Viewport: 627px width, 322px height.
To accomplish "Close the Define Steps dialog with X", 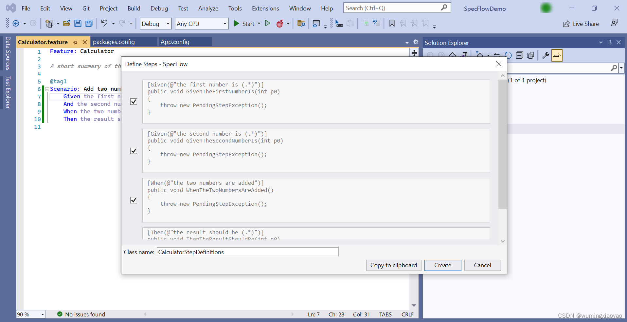I will point(499,64).
